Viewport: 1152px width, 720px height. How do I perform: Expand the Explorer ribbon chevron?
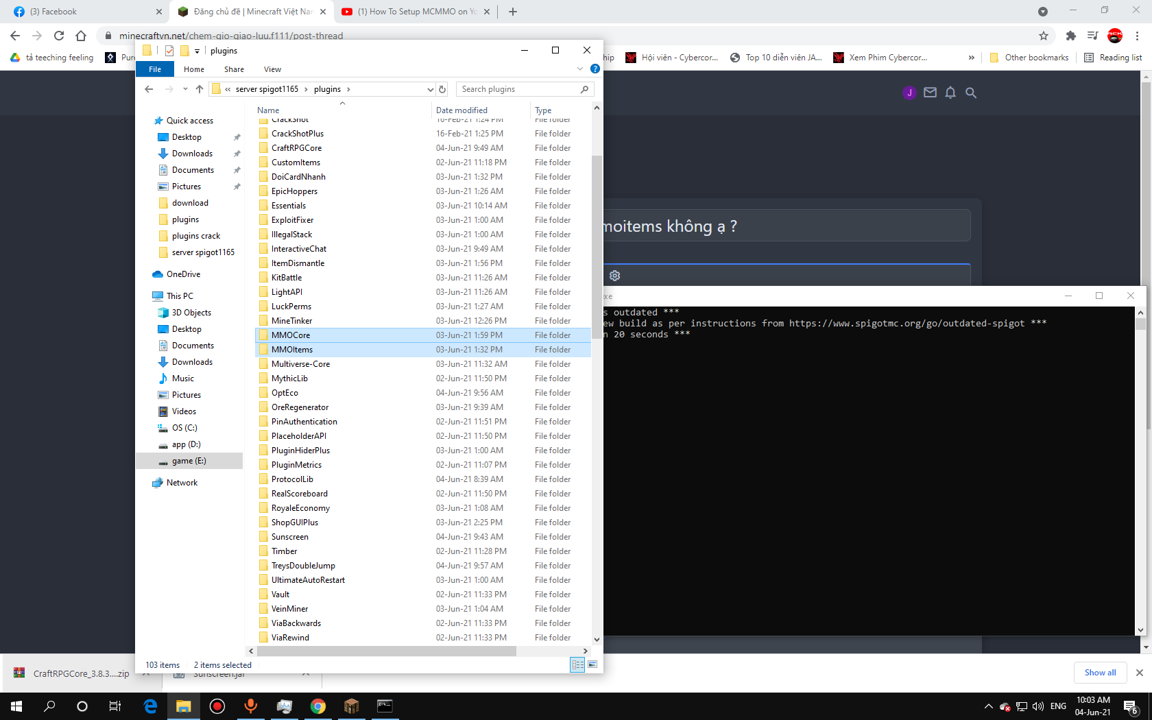580,69
